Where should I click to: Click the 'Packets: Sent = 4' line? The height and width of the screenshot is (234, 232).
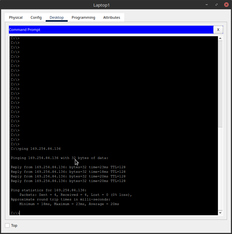tap(76, 195)
